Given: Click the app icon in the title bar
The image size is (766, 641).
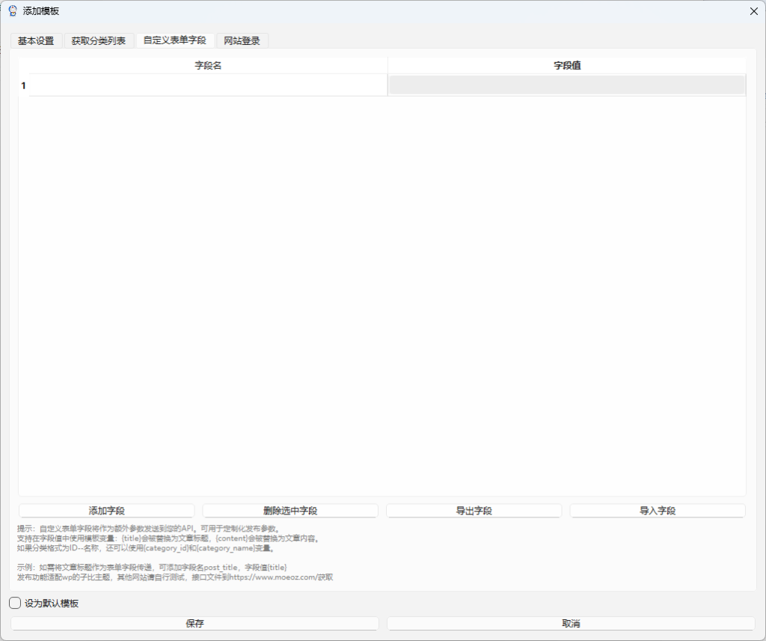Looking at the screenshot, I should click(x=13, y=11).
